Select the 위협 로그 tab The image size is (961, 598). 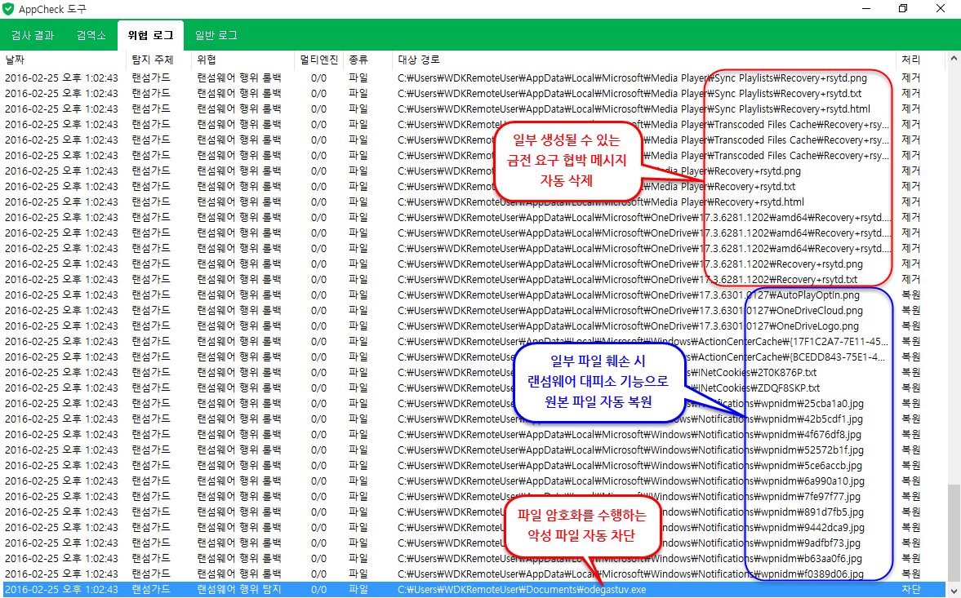point(151,36)
